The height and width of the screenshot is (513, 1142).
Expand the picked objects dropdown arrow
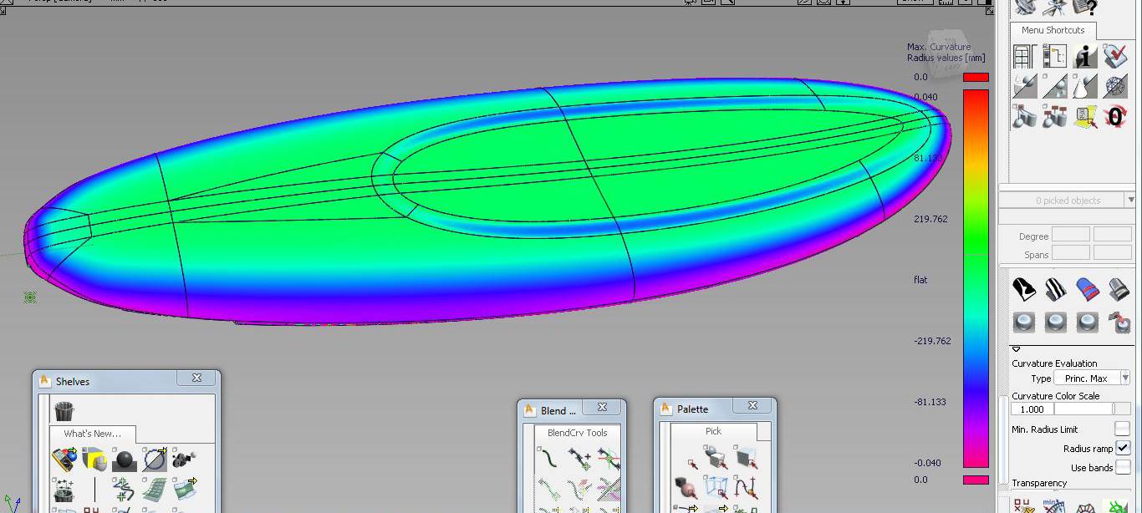click(1130, 201)
